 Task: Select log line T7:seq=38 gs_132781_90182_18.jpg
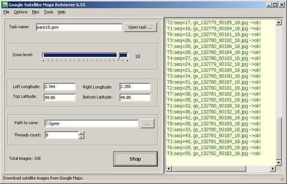[x=213, y=94]
